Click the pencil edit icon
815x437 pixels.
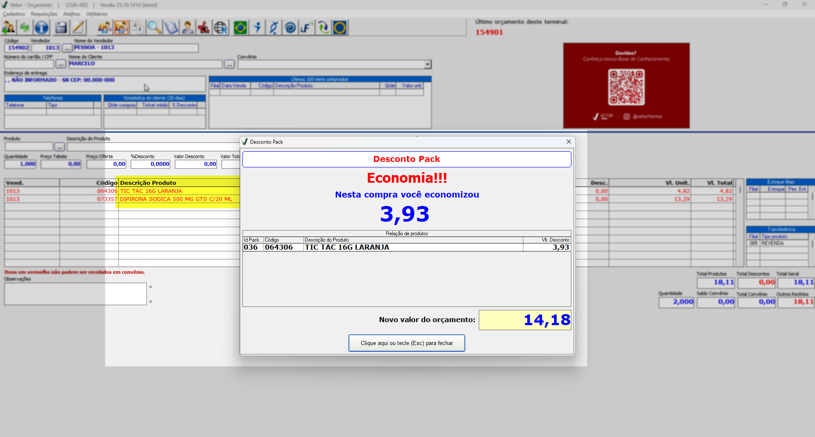[x=78, y=28]
